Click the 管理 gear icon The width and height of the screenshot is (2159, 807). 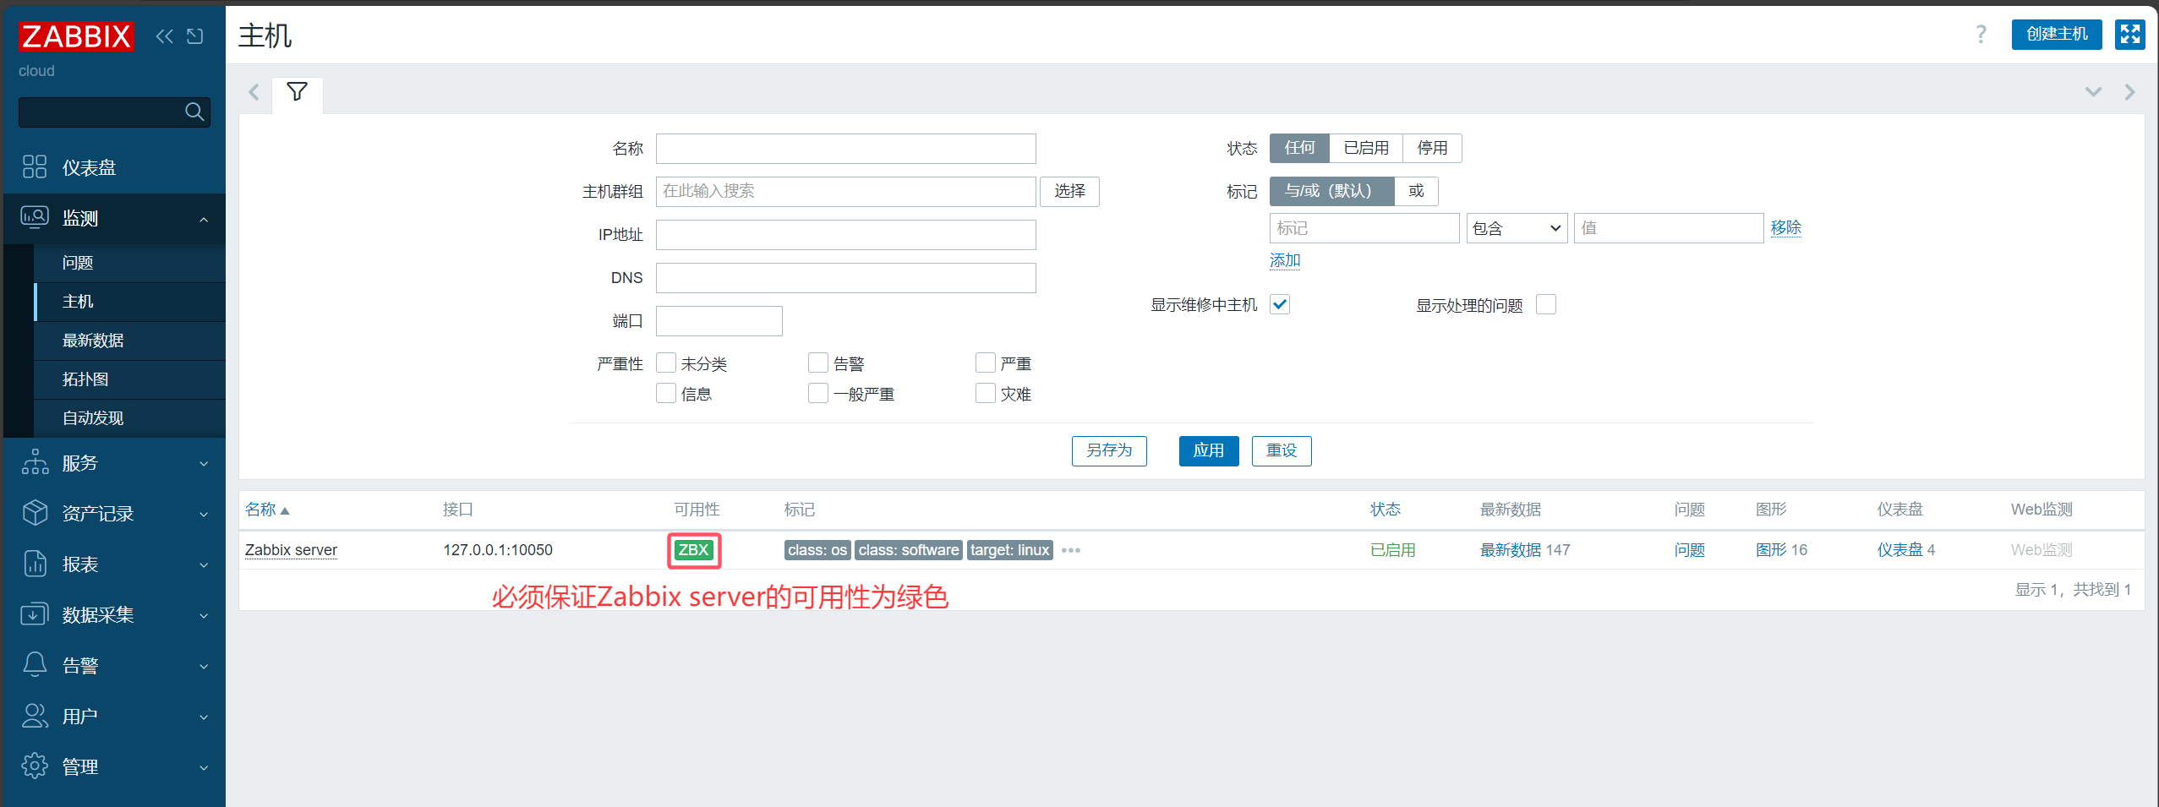pos(35,766)
